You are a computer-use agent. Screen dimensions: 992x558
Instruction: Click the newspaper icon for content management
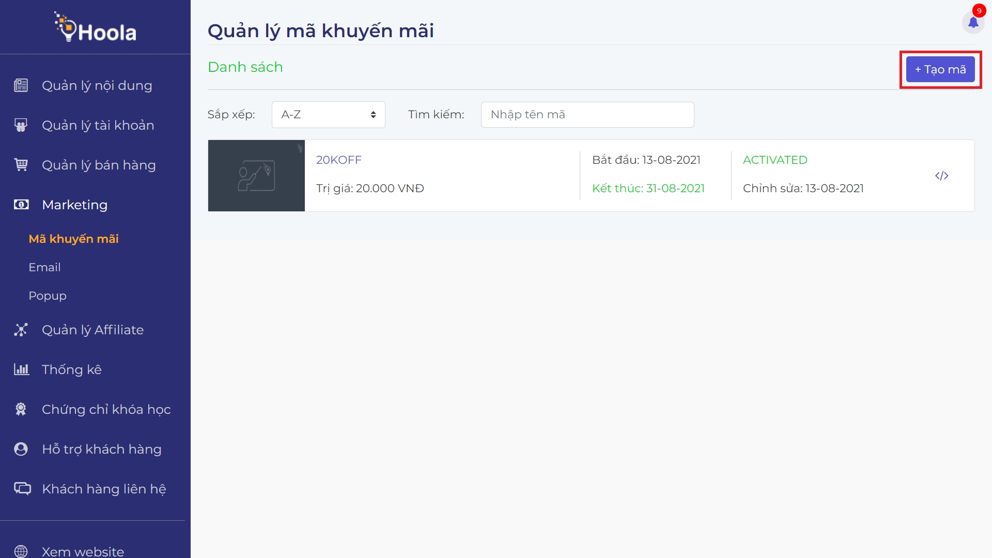coord(21,85)
